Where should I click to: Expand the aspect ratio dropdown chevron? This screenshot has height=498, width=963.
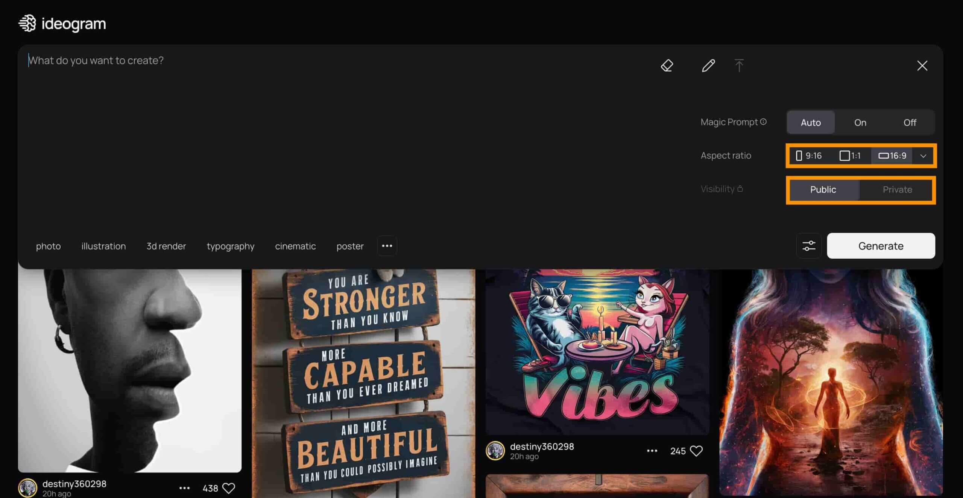923,156
